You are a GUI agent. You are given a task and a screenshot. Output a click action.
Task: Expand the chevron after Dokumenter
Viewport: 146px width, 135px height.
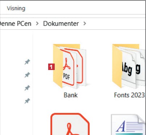(x=85, y=23)
